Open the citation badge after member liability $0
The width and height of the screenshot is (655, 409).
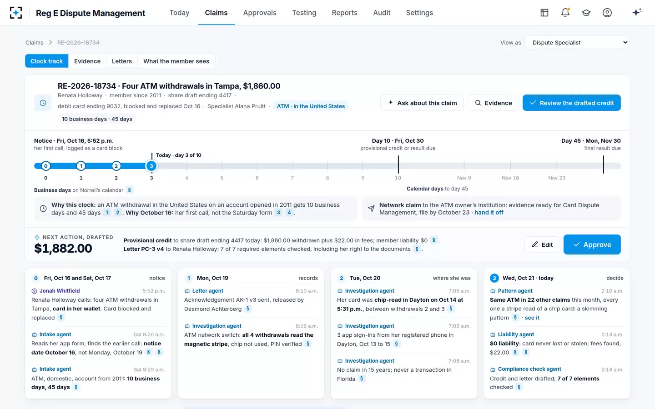434,240
